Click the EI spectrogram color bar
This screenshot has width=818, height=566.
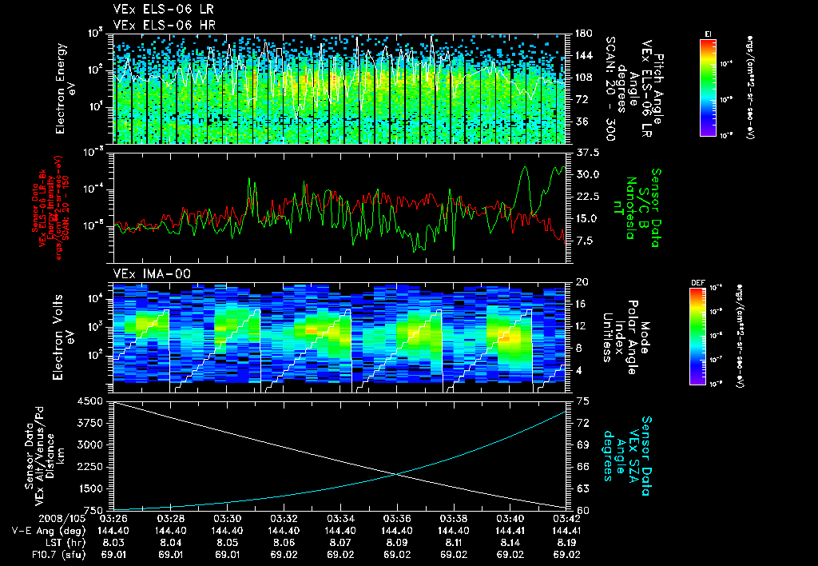point(708,88)
